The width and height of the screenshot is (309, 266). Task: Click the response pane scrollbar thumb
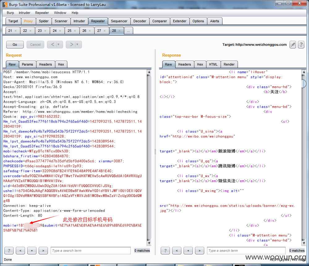pyautogui.click(x=304, y=83)
